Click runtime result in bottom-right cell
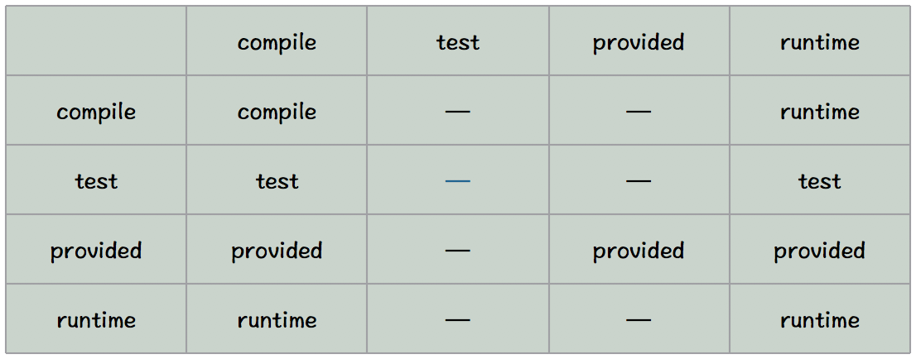The image size is (916, 359). coord(820,320)
